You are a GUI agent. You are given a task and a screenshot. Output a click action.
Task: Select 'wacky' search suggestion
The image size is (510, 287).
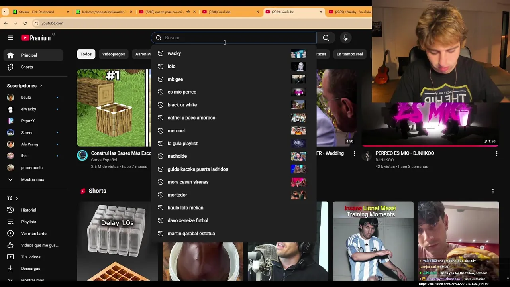click(x=233, y=53)
